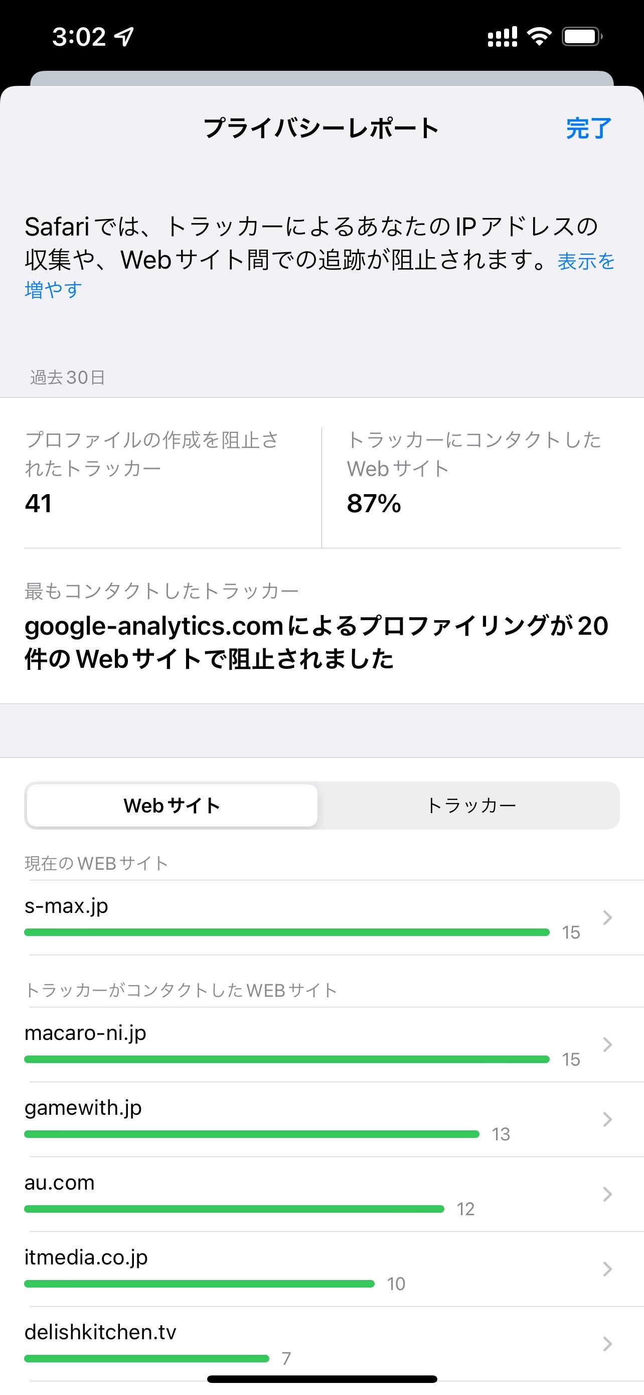The width and height of the screenshot is (644, 1395).
Task: Expand the macaro-ni.jp row chevron
Action: [607, 1044]
